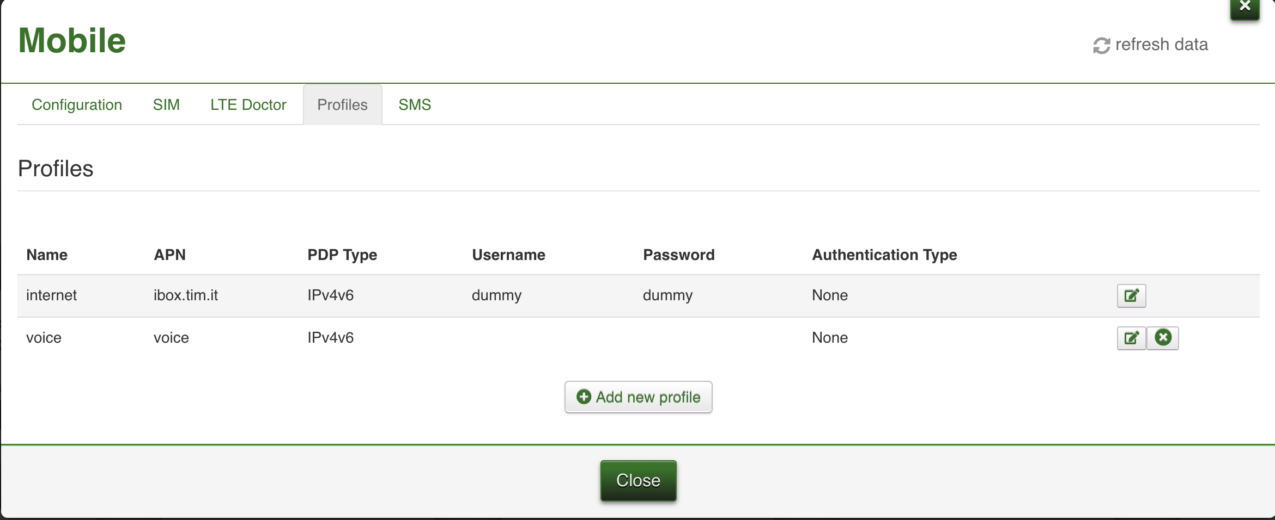1275x520 pixels.
Task: Edit the voice profile row
Action: [1131, 338]
